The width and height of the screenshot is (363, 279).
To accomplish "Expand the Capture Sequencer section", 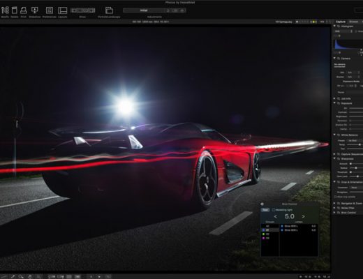I will pyautogui.click(x=334, y=154).
